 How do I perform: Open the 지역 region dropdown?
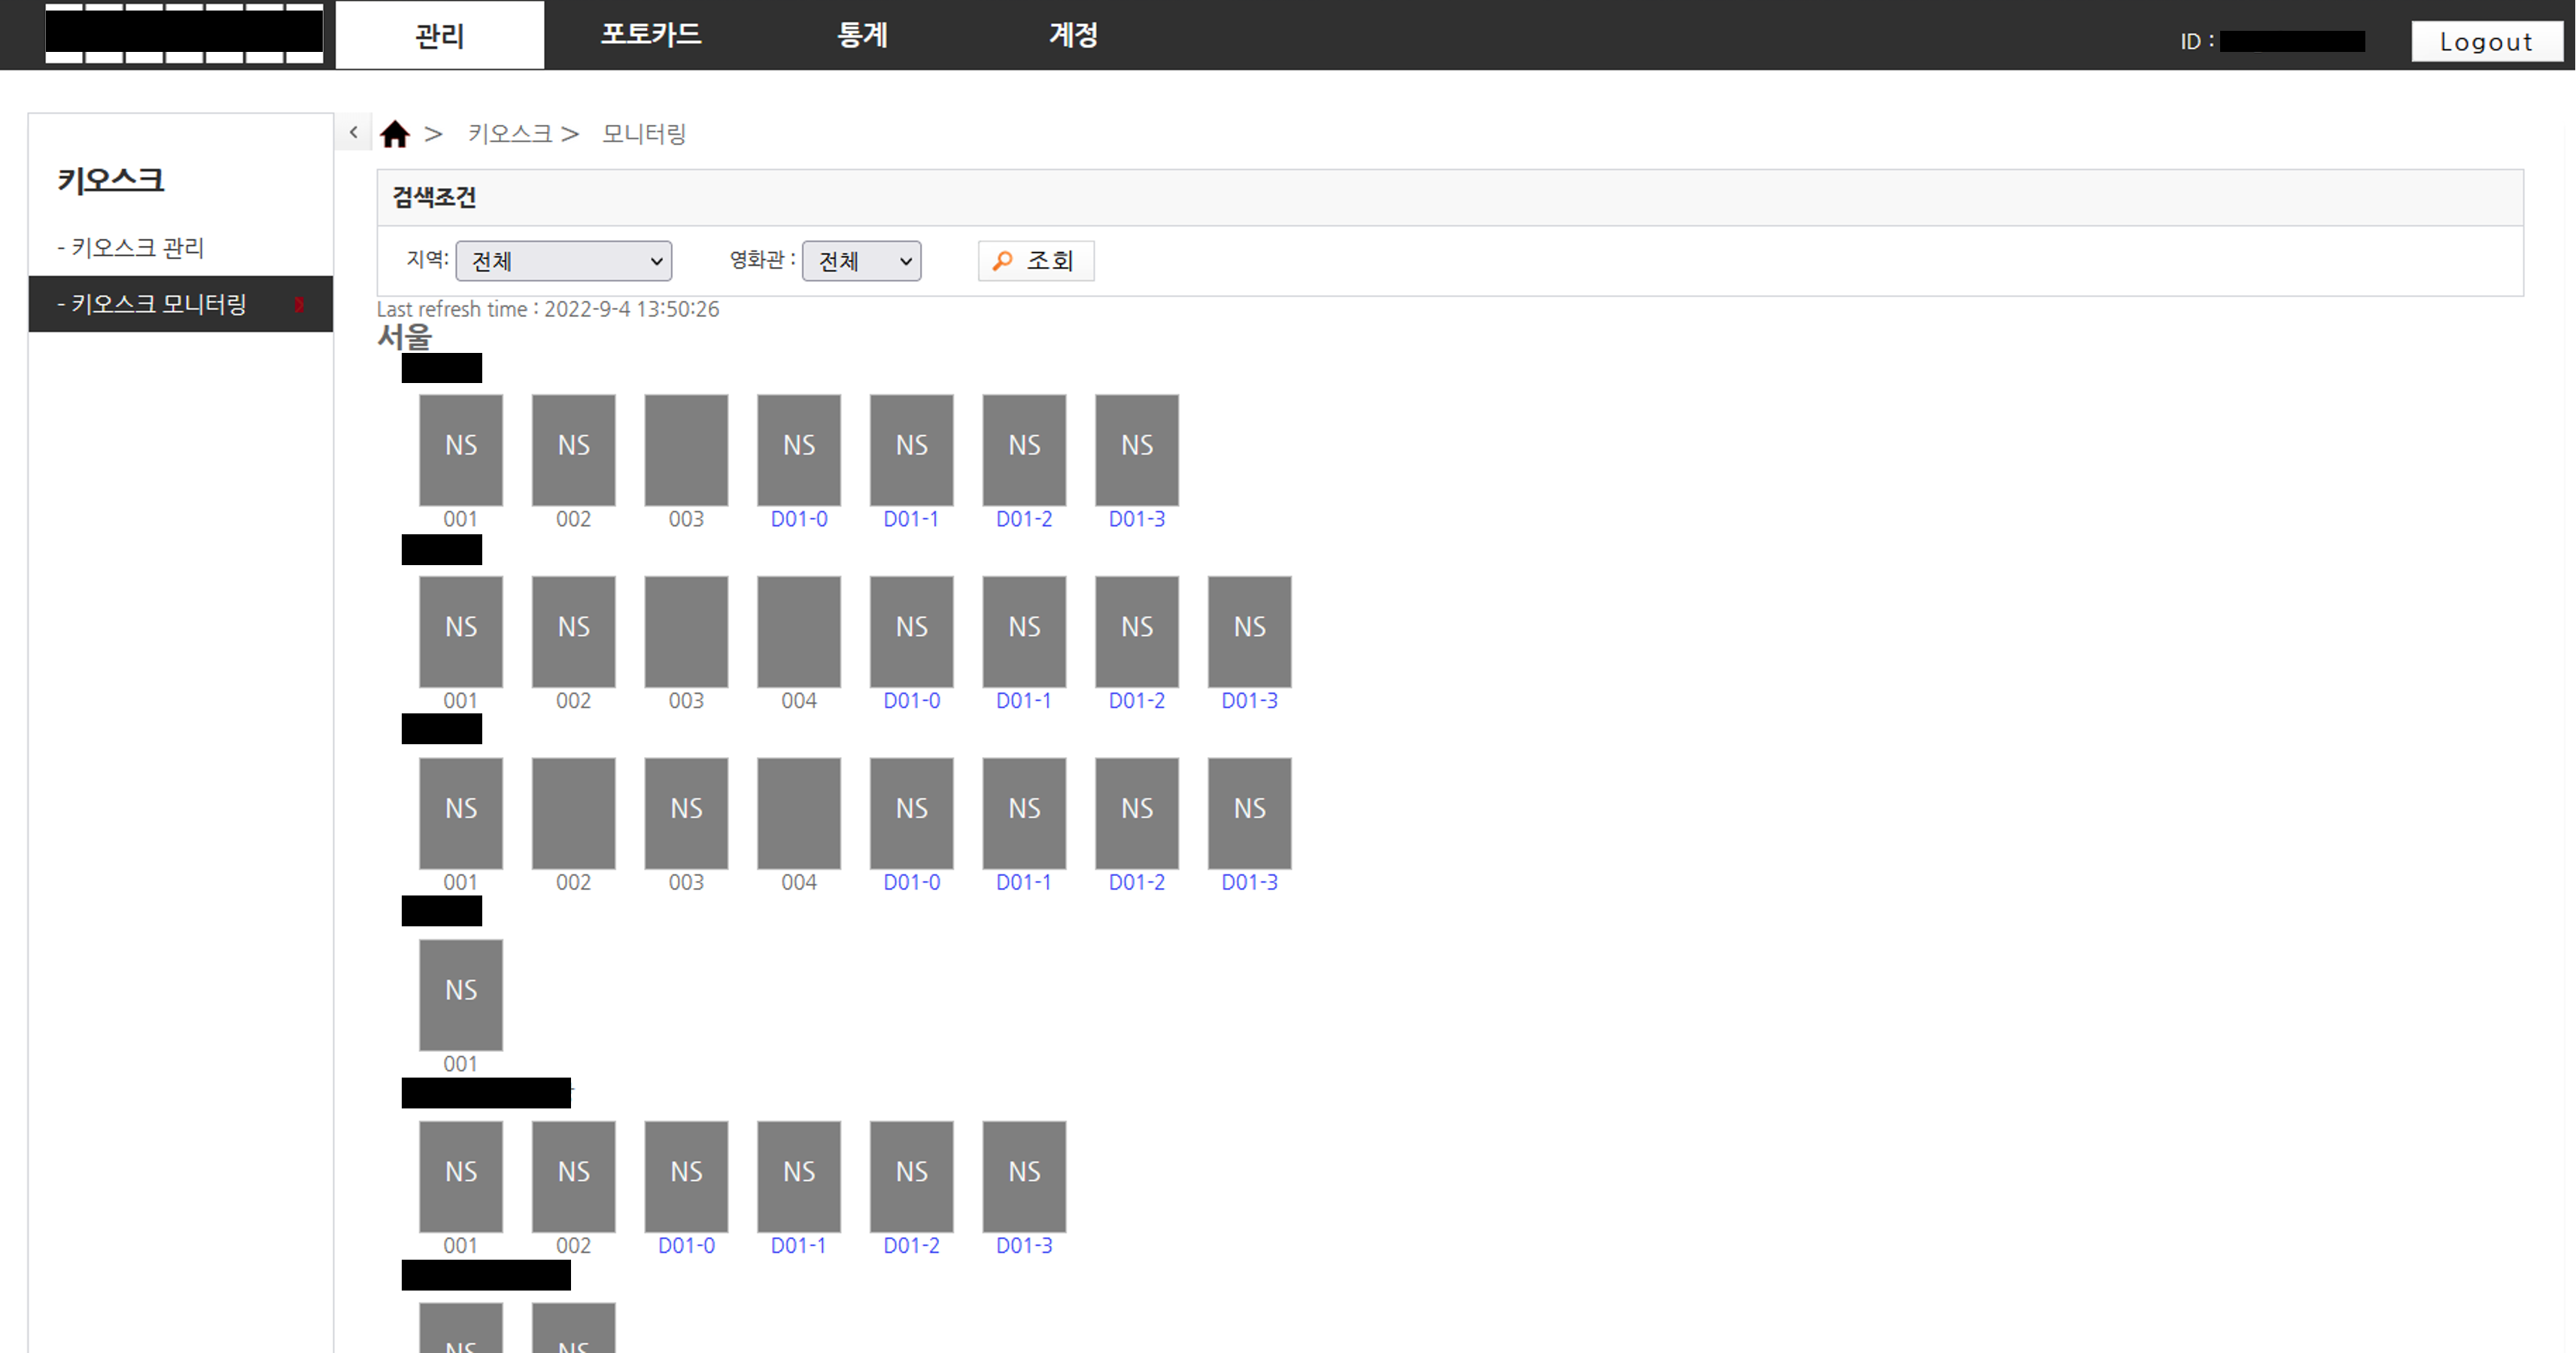(x=563, y=261)
